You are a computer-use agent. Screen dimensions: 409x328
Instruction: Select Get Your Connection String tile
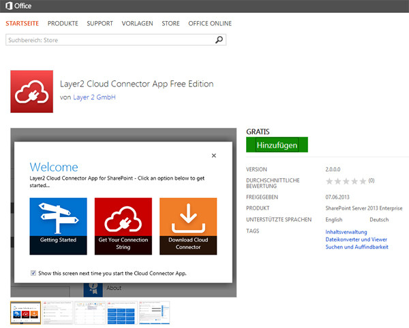pos(123,226)
